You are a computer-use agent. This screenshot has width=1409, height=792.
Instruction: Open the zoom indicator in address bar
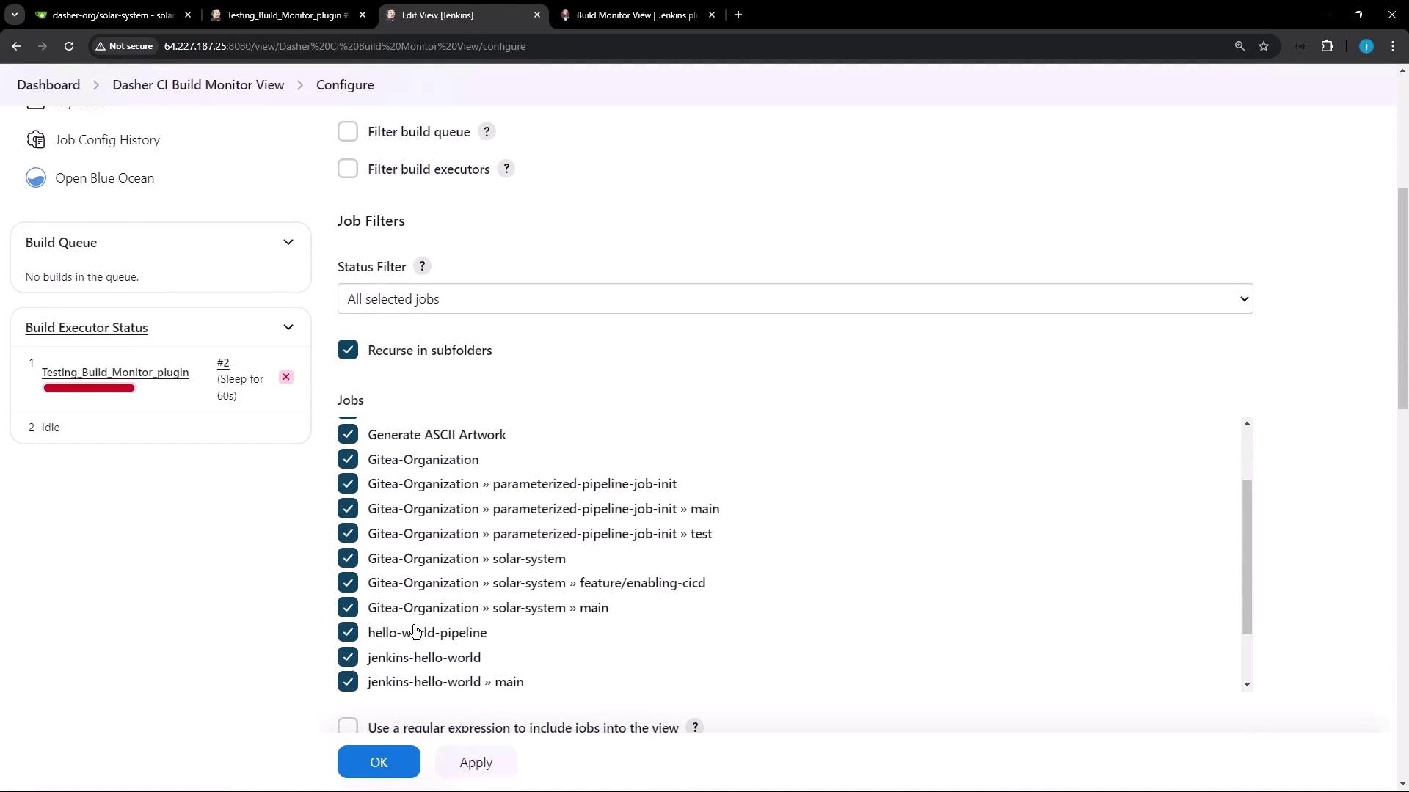[x=1239, y=46]
